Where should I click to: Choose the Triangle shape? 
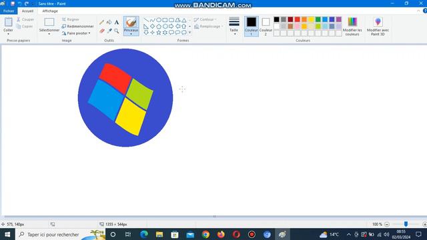[184, 20]
